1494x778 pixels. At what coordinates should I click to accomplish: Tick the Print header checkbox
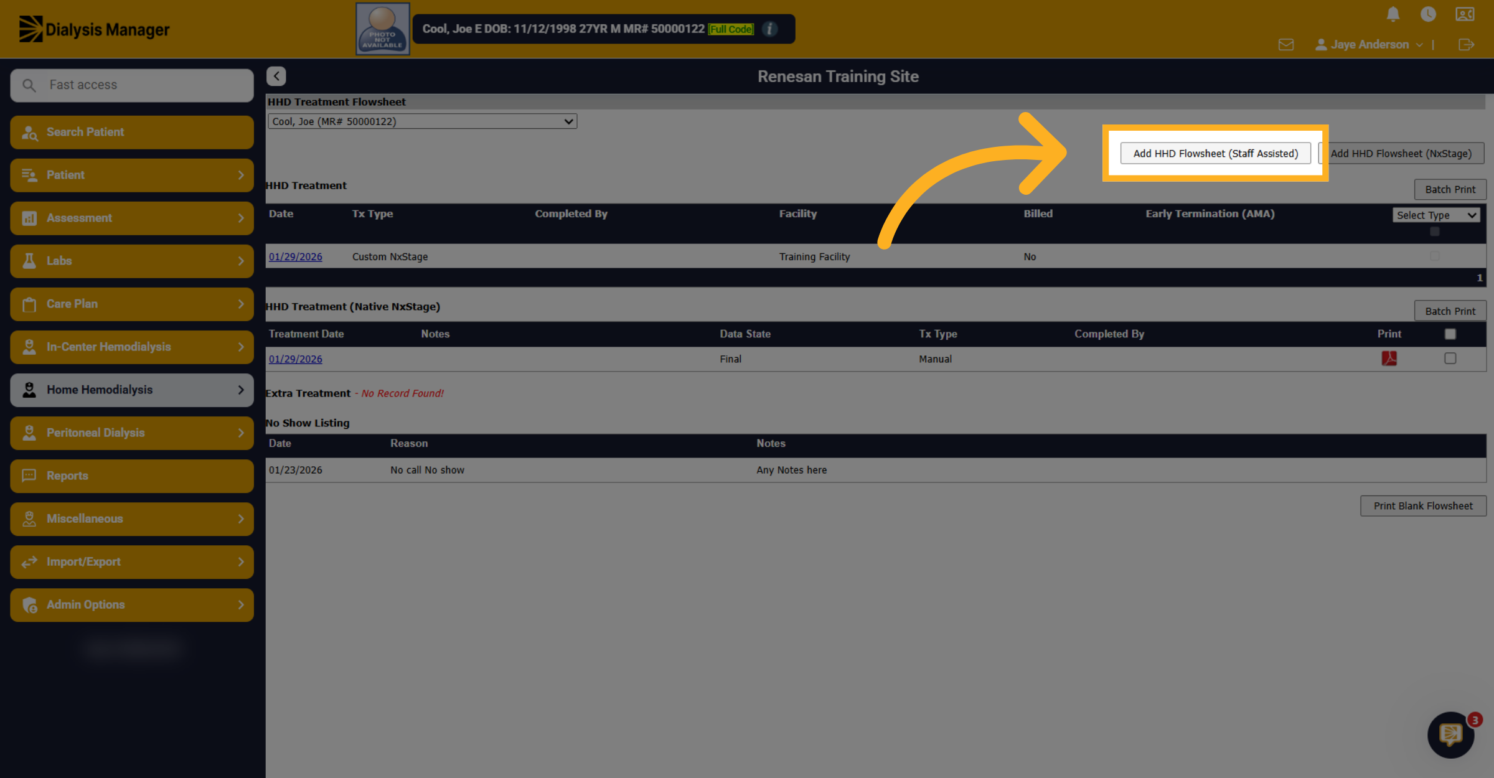click(x=1450, y=334)
